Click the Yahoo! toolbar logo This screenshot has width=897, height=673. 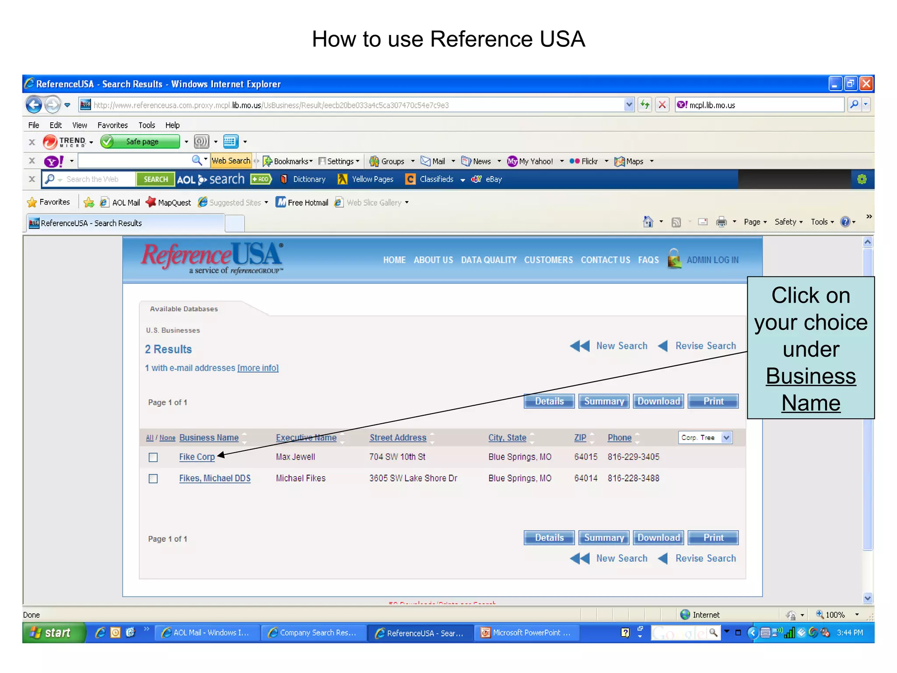click(x=54, y=161)
